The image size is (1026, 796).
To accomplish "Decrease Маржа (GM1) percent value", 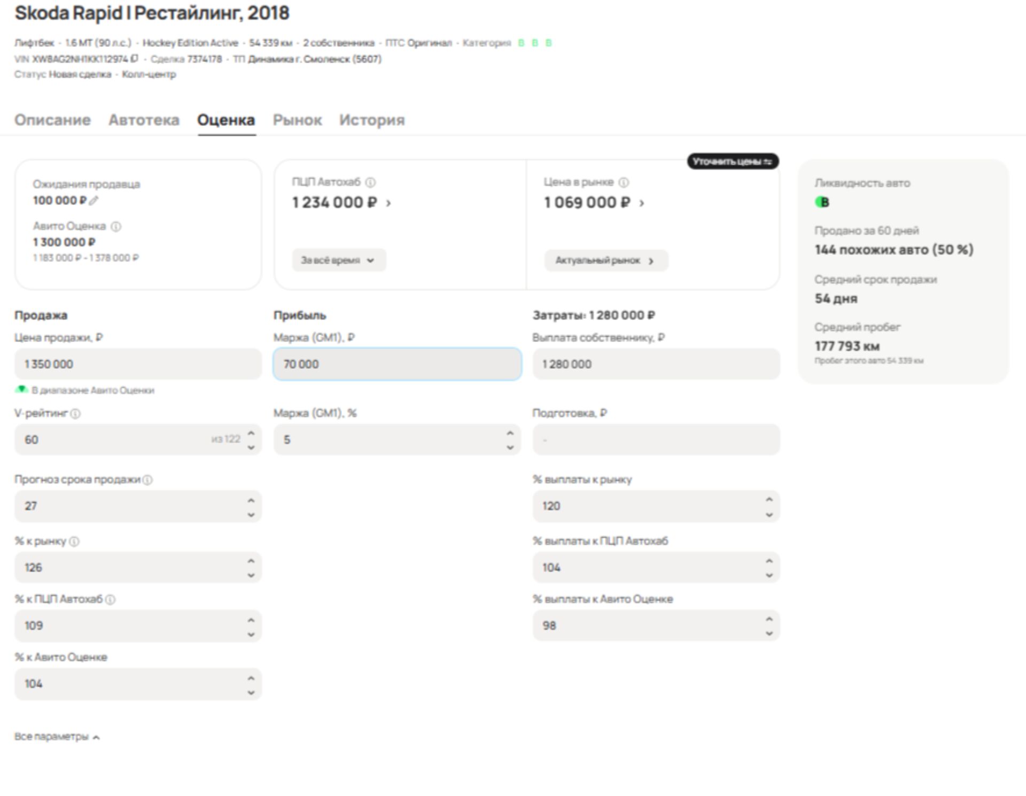I will 510,447.
